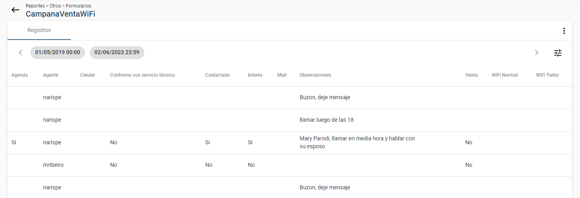Switch to the Registros tab
The image size is (580, 198).
coord(39,30)
